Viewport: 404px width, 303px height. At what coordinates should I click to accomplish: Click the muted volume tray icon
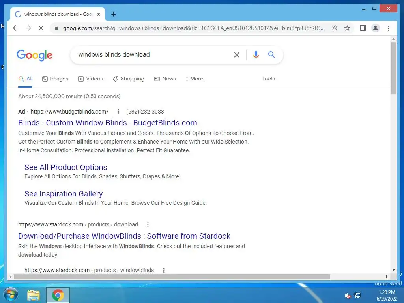(348, 295)
